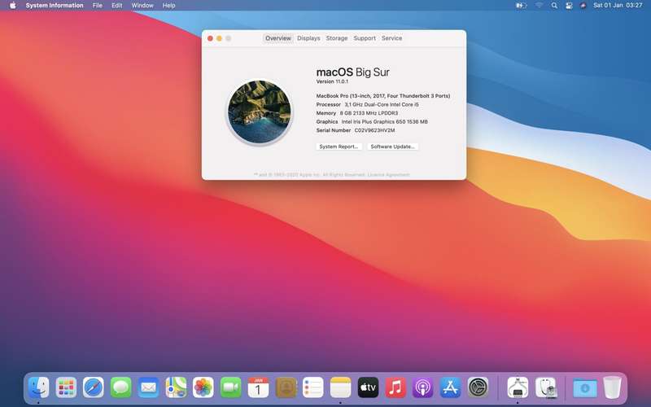Open System Preferences from the Dock
This screenshot has height=407, width=651.
478,387
